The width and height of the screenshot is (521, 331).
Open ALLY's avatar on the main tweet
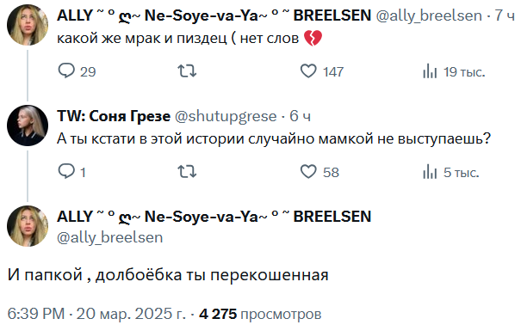coord(28,226)
